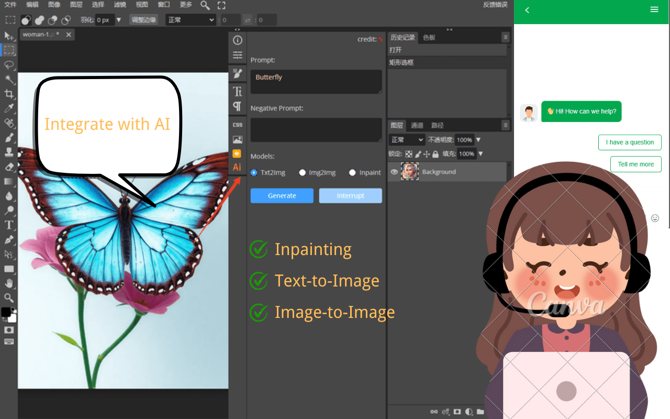Select the Eyedropper tool
670x419 pixels.
[9, 109]
